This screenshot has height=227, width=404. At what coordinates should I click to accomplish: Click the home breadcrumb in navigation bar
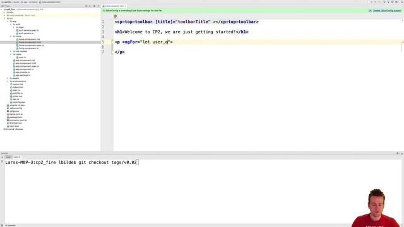pyautogui.click(x=33, y=2)
